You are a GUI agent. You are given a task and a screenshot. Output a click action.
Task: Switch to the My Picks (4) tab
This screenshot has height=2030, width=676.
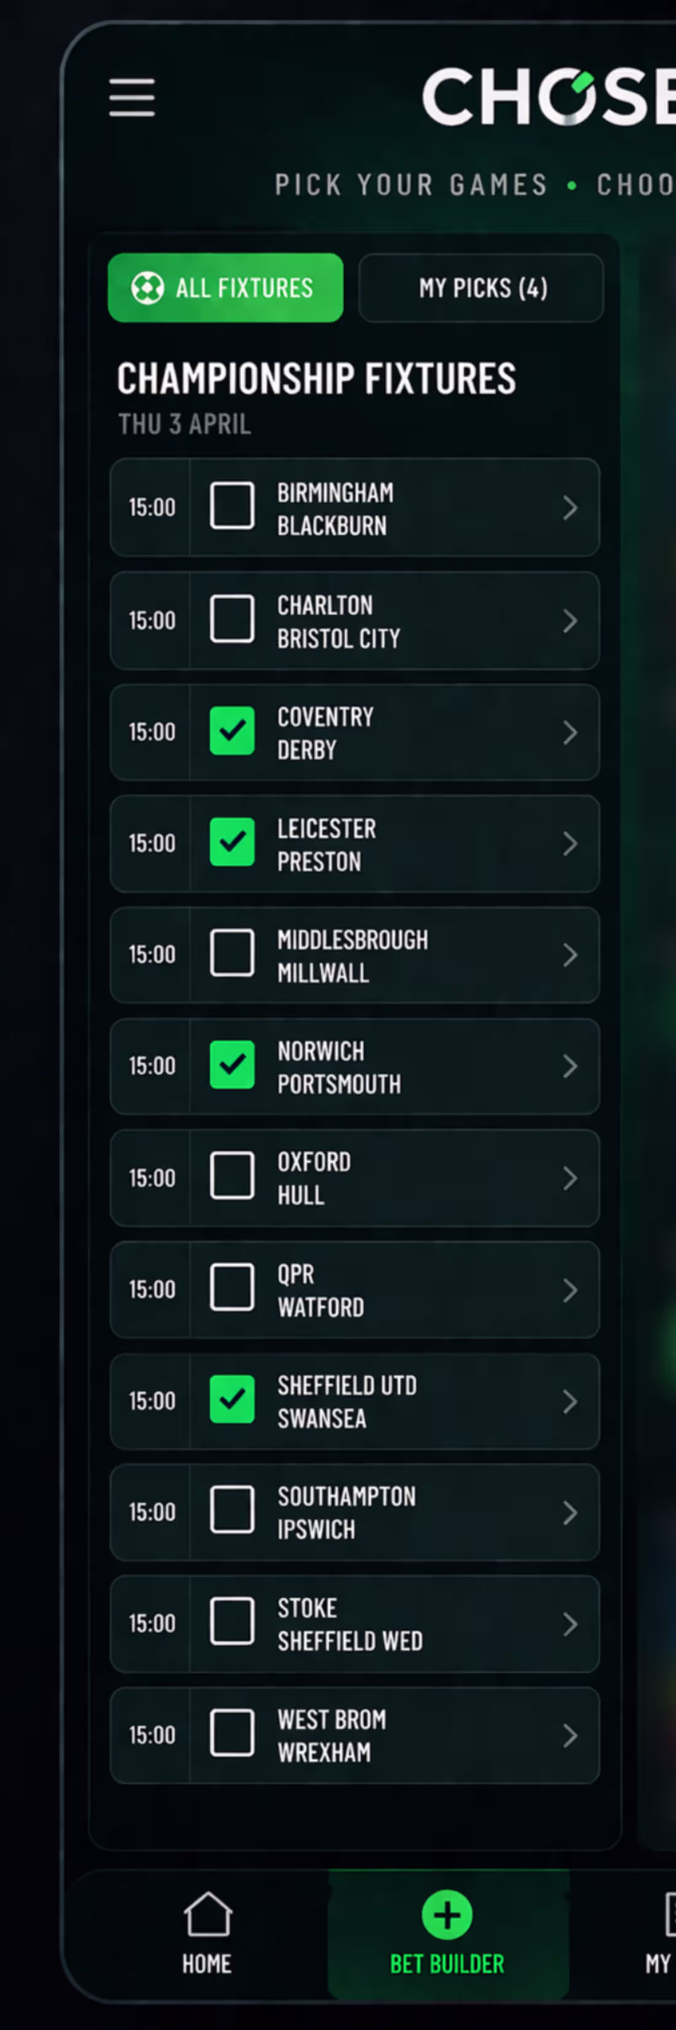point(481,288)
